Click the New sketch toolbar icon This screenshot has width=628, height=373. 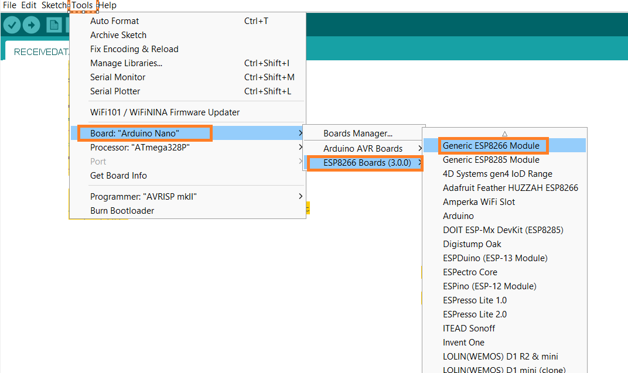(54, 25)
